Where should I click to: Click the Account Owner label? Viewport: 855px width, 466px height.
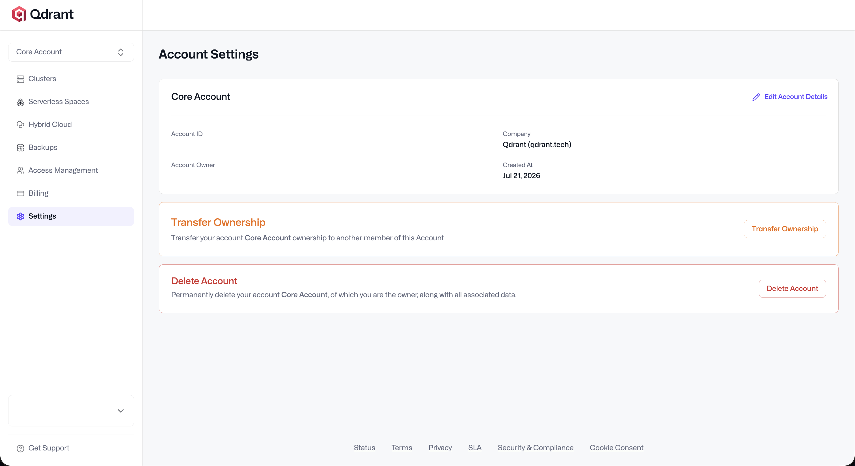pyautogui.click(x=193, y=165)
